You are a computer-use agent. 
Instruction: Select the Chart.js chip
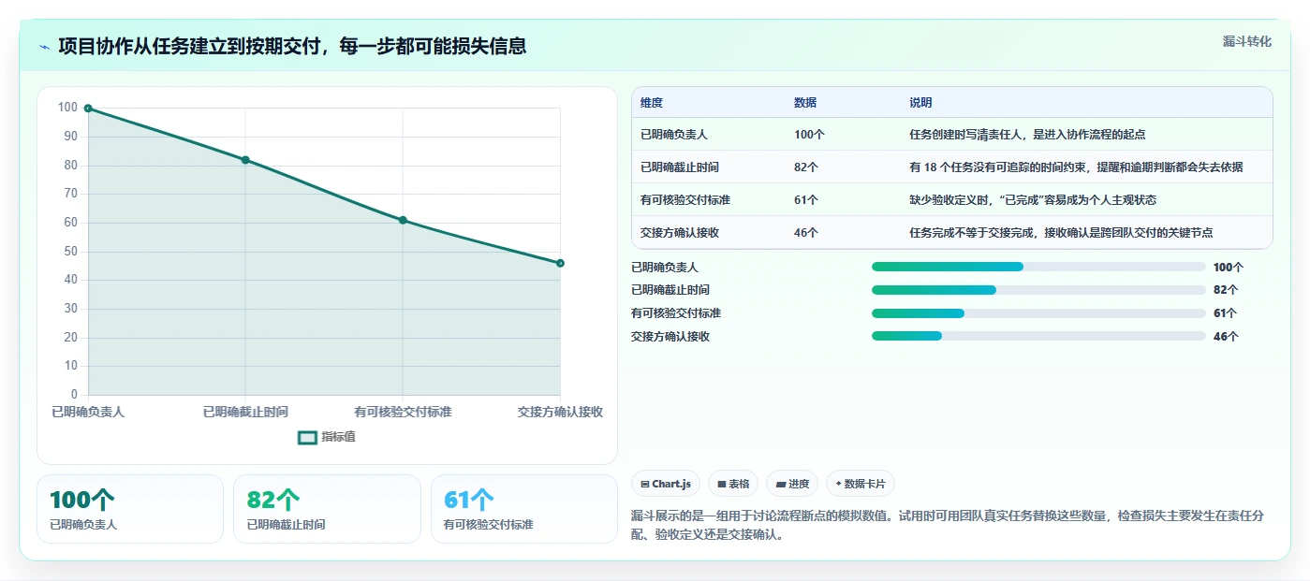pyautogui.click(x=666, y=484)
